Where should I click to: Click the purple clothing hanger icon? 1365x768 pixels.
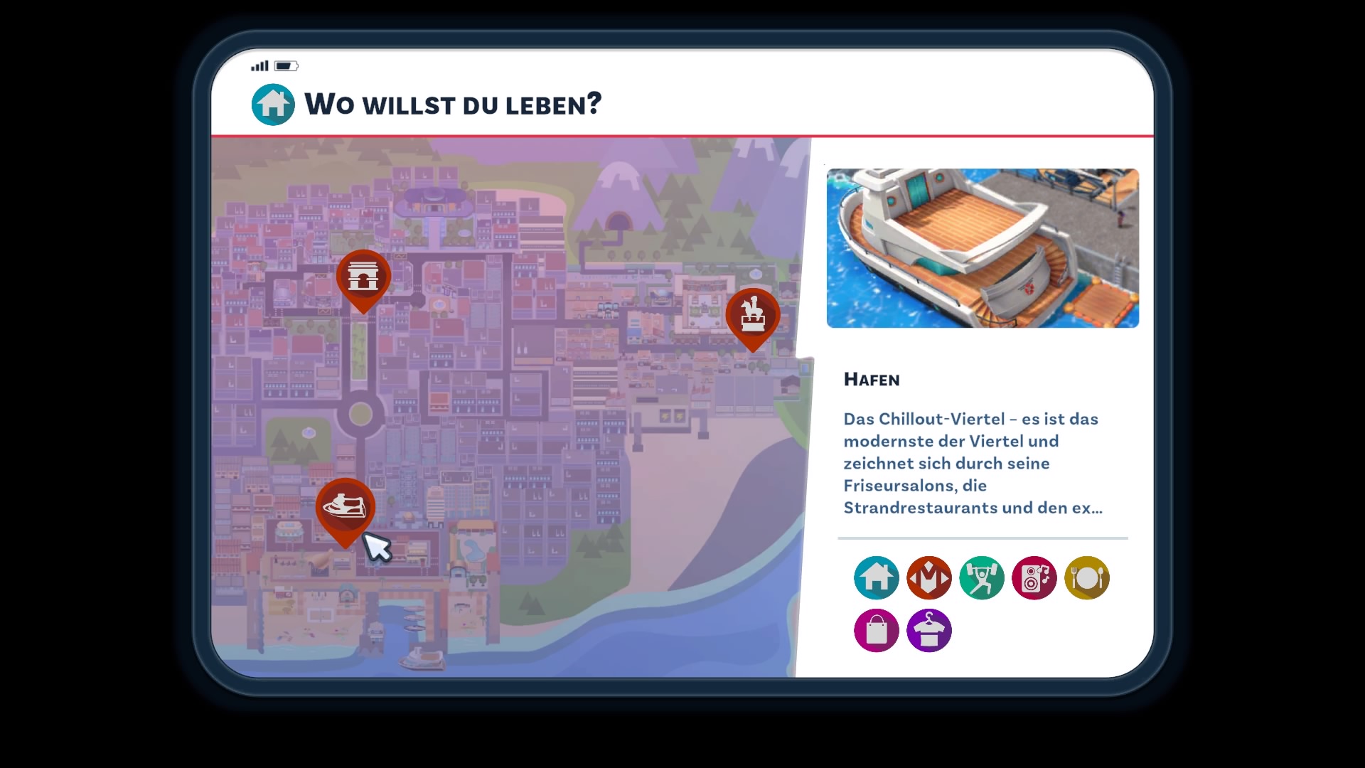pos(929,630)
